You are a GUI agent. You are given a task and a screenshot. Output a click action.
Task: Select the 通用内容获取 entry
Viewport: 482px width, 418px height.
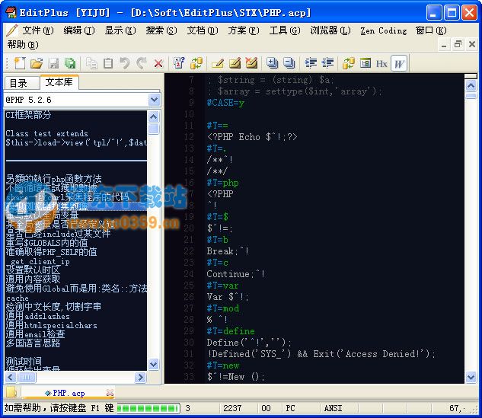(33, 279)
